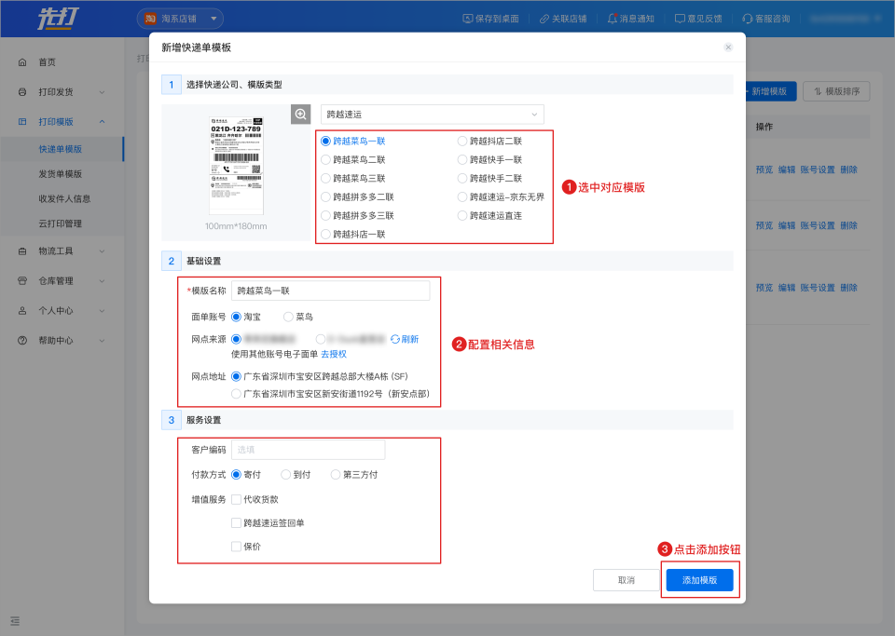
Task: Click the 意见反馈 feedback icon
Action: [680, 19]
